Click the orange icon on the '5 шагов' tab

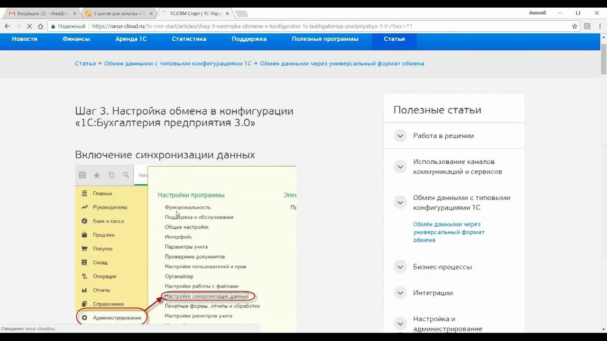pyautogui.click(x=88, y=14)
